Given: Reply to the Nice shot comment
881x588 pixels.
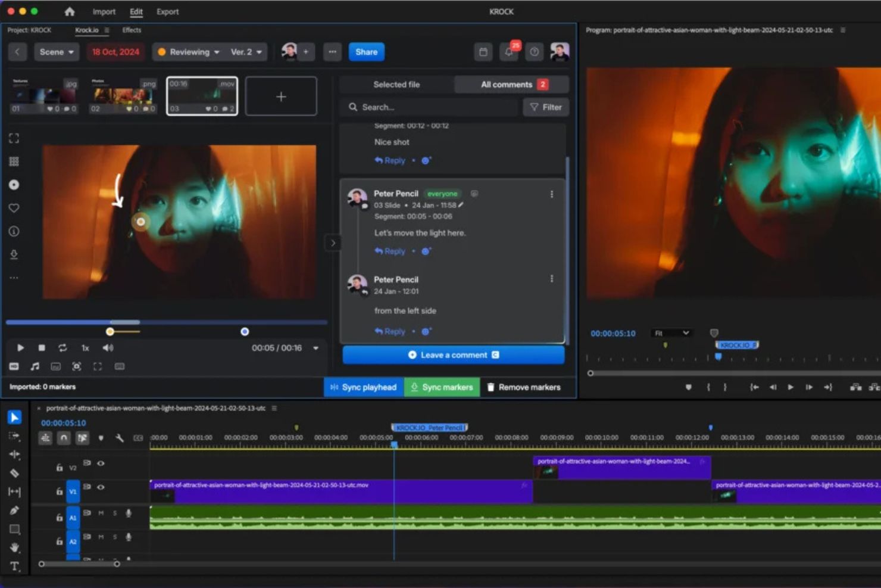Looking at the screenshot, I should [390, 160].
